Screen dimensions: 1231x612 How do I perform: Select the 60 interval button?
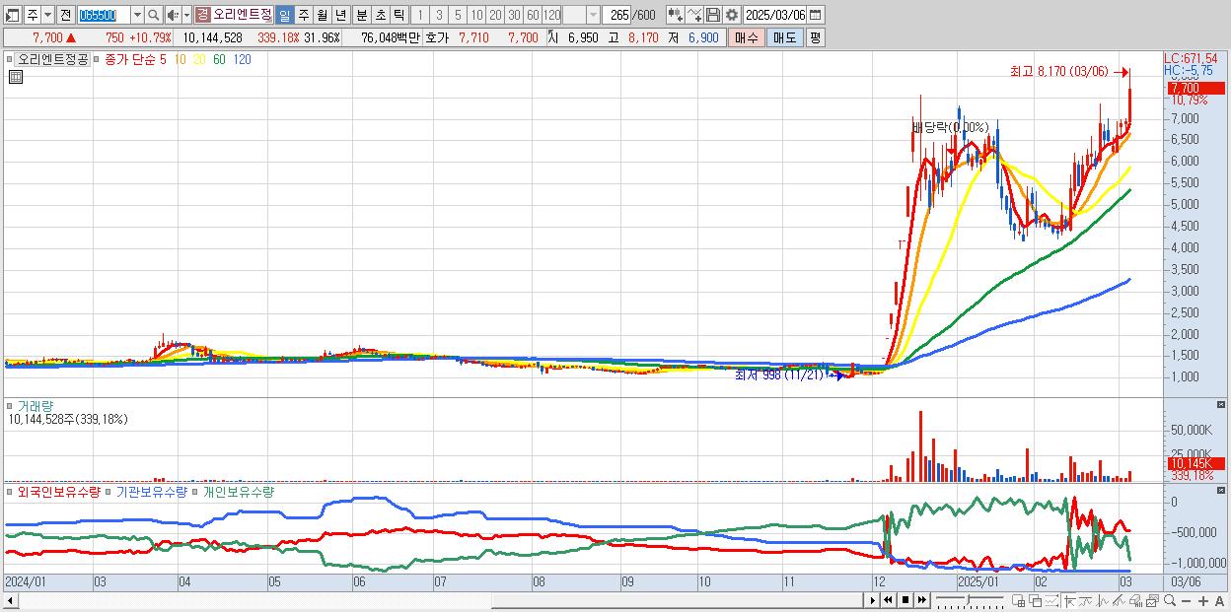point(533,15)
